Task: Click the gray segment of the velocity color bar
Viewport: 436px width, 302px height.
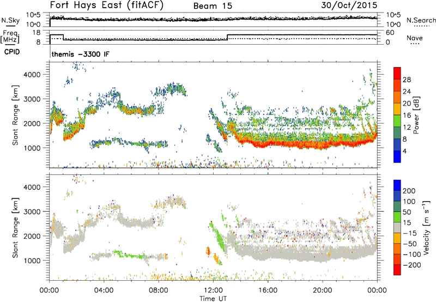Action: pos(397,228)
